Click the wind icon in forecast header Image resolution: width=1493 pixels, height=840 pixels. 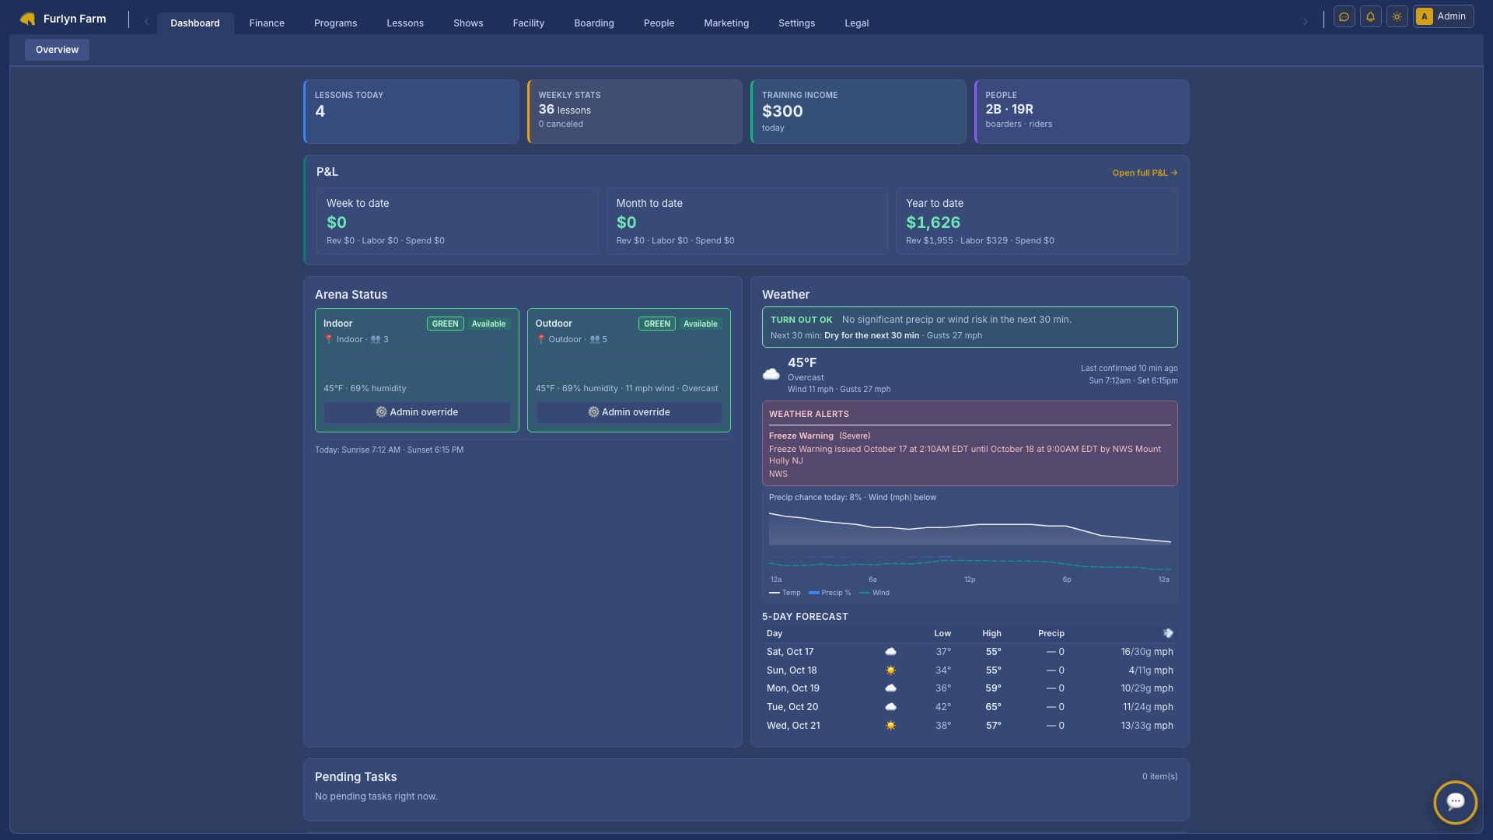(x=1167, y=633)
